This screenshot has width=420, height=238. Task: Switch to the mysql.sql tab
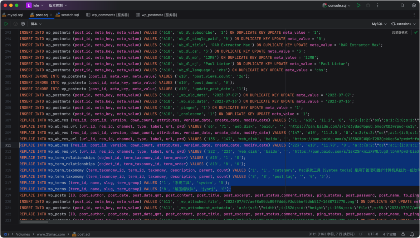(x=12, y=15)
